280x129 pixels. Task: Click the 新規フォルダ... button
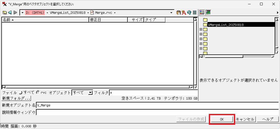pos(16,98)
